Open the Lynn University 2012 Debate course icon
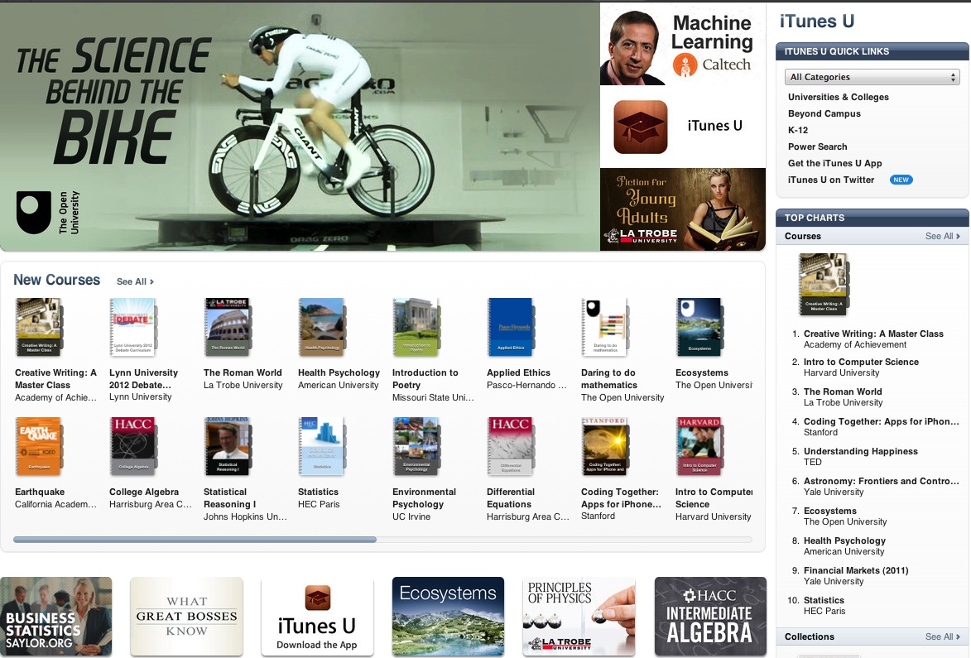The width and height of the screenshot is (971, 658). (132, 328)
